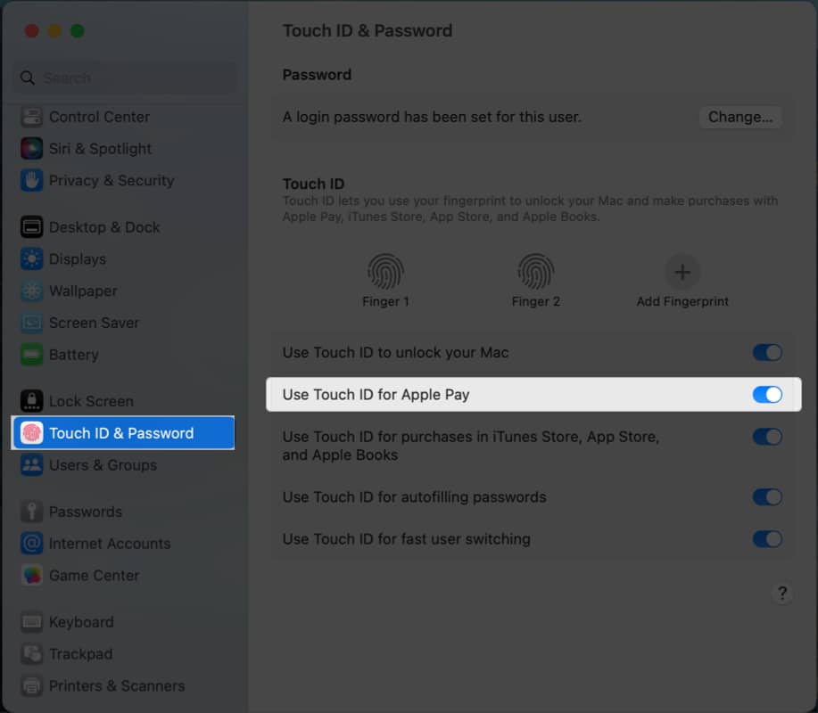Click the Game Center sidebar icon
This screenshot has width=818, height=713.
tap(32, 576)
